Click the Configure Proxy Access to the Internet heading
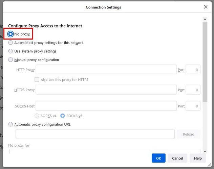Image resolution: width=214 pixels, height=169 pixels. 45,26
